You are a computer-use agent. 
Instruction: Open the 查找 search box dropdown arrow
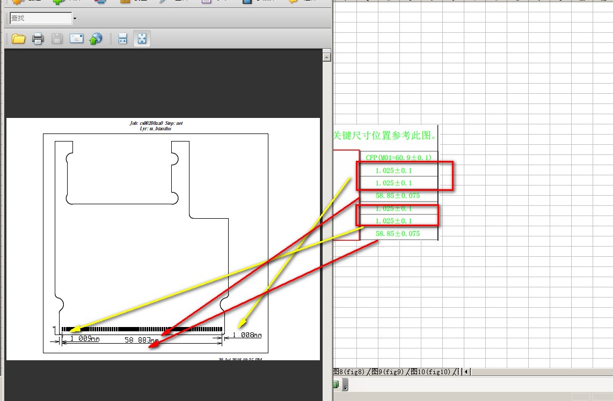[x=75, y=18]
